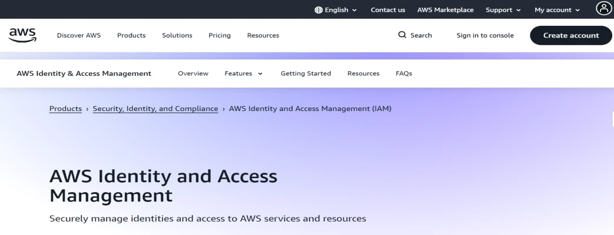Viewport: 614px width, 235px height.
Task: Open the user profile avatar icon
Action: [x=603, y=8]
